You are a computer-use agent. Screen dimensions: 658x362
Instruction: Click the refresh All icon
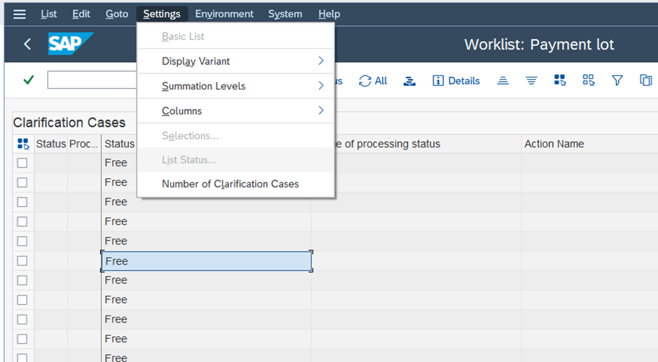(365, 81)
